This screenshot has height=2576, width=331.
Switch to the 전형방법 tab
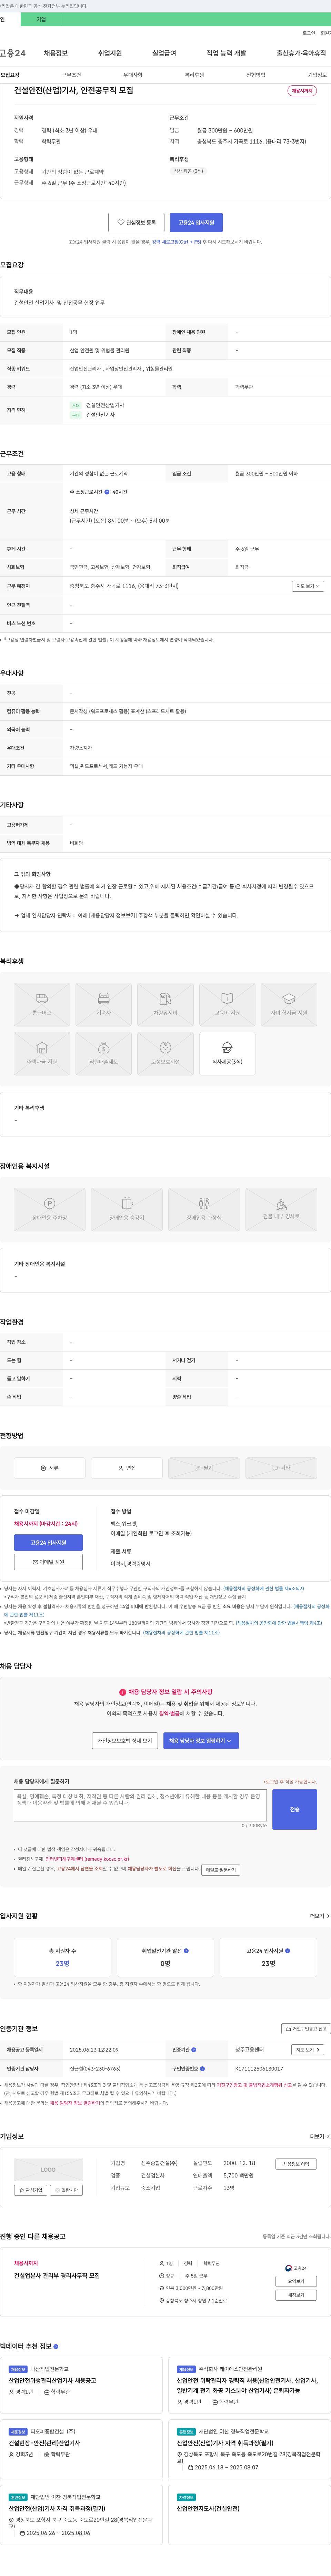point(256,75)
